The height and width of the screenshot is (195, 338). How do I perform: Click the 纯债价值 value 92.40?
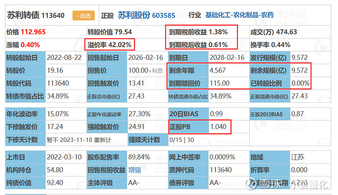55,183
